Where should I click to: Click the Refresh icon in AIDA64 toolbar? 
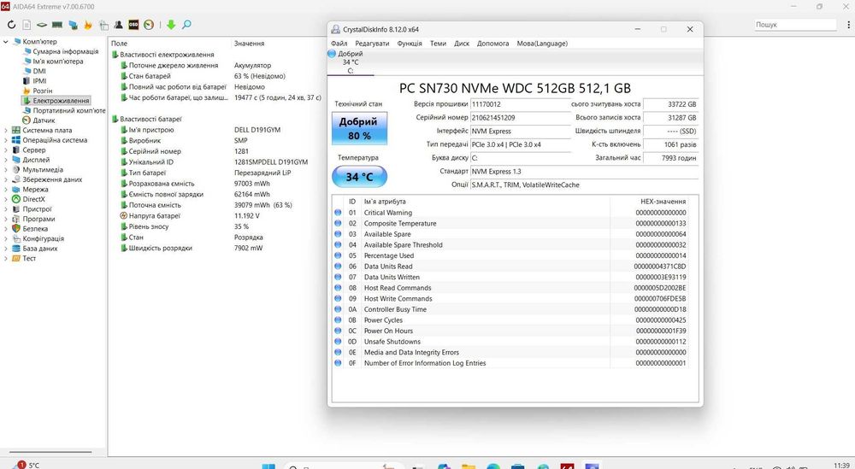[11, 25]
